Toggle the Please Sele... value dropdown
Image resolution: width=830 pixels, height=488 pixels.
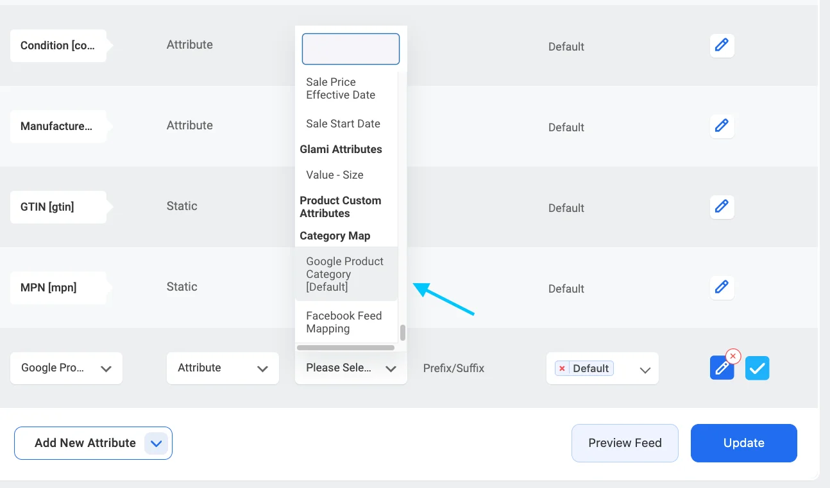pos(351,368)
